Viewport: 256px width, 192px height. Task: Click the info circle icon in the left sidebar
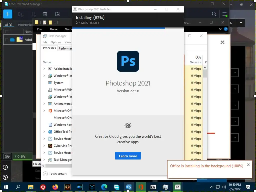[5, 167]
